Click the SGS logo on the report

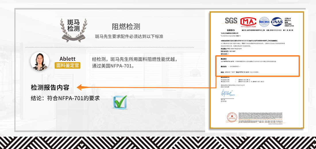(x=231, y=21)
